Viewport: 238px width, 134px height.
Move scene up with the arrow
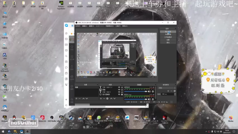84,99
